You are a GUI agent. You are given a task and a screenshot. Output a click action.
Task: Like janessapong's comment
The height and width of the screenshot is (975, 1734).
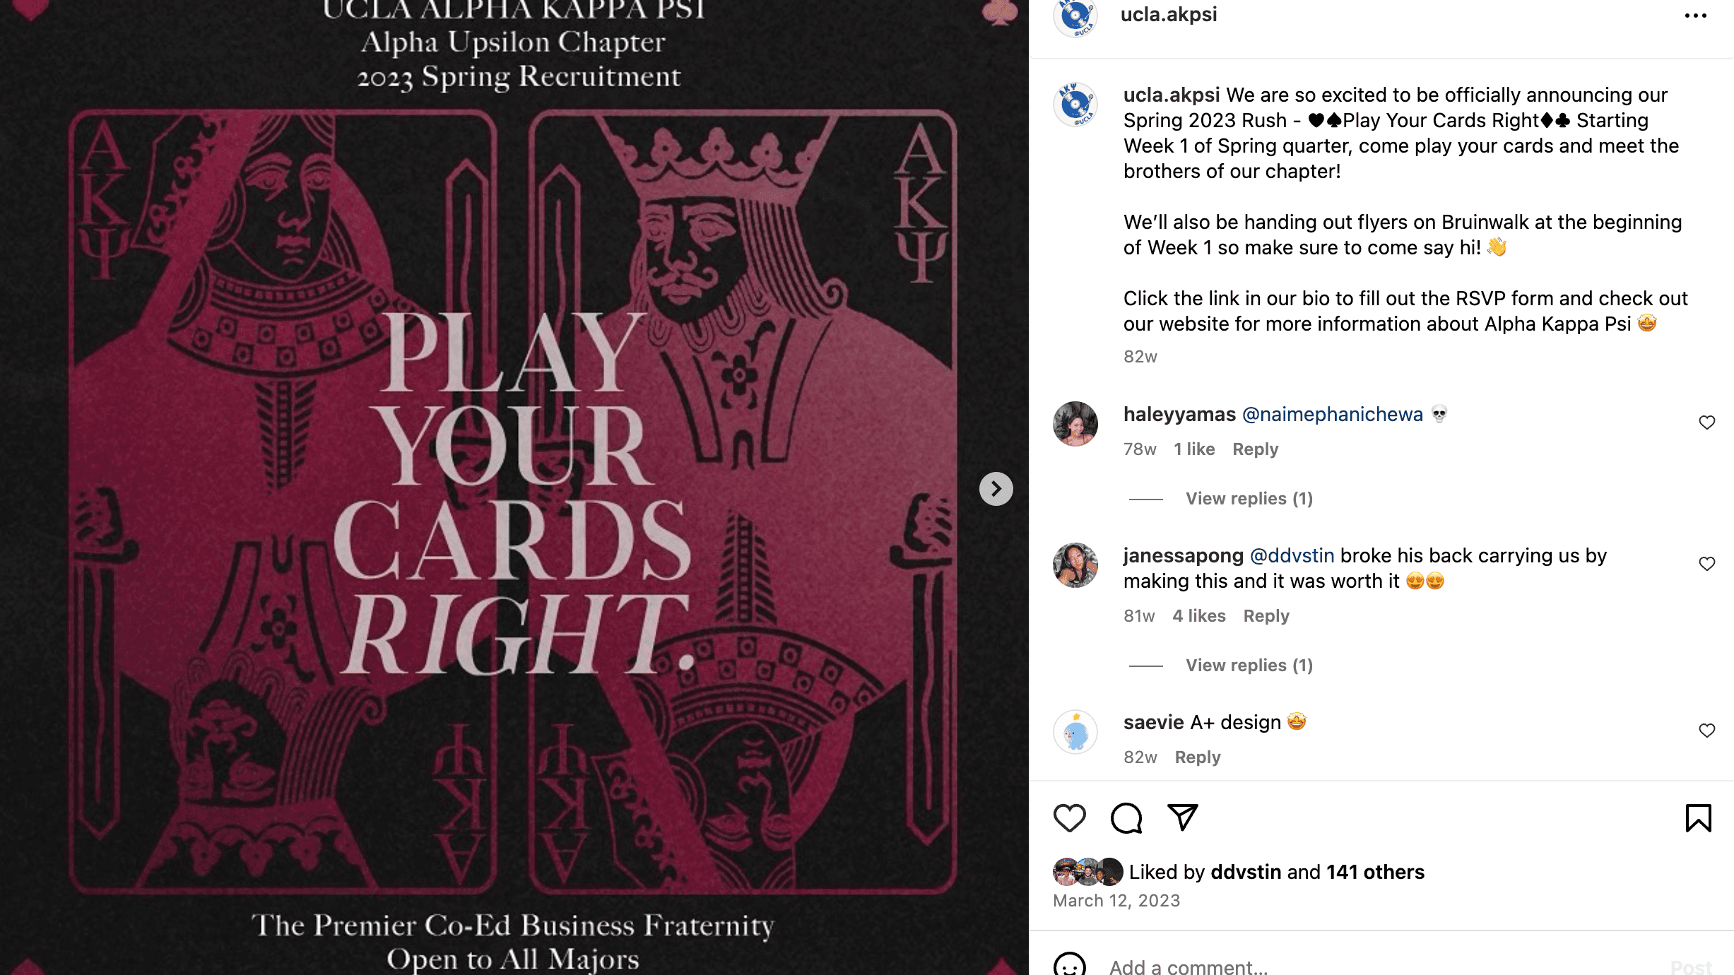(x=1706, y=564)
